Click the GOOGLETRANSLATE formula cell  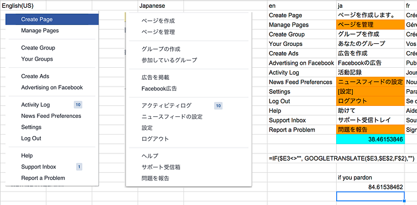[341, 159]
